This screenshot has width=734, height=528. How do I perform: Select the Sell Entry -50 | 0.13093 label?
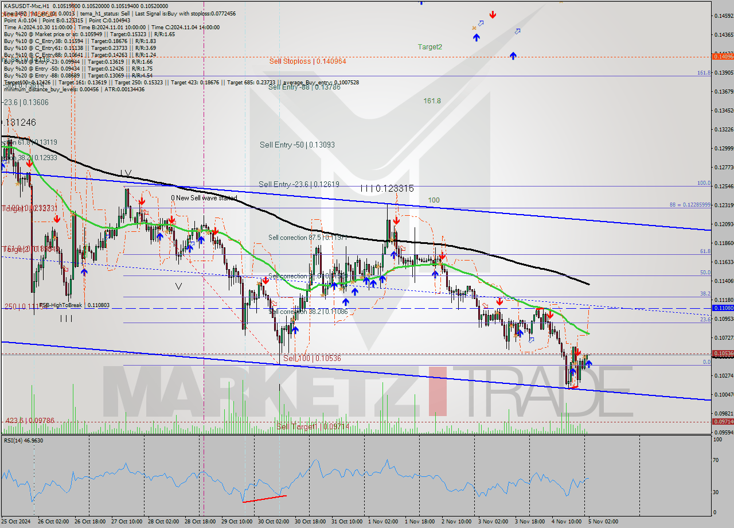tap(298, 145)
